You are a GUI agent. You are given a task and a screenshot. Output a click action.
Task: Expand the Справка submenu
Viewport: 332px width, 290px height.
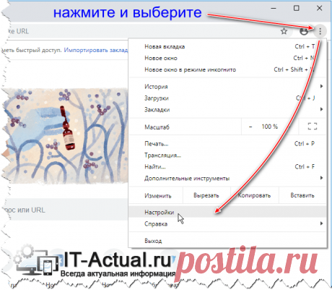click(x=227, y=223)
